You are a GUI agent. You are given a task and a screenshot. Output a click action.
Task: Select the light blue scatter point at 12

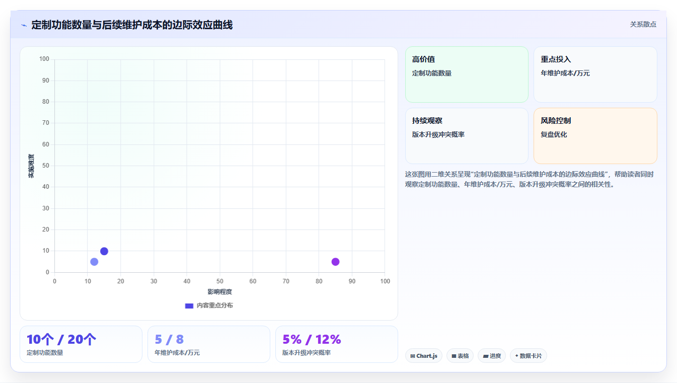point(94,262)
